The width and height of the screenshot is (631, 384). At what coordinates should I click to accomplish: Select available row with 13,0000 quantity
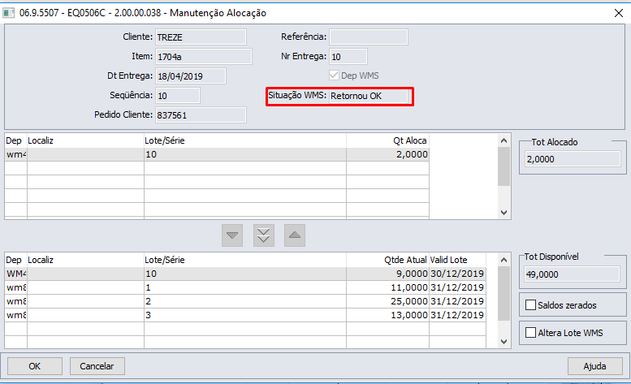click(x=245, y=315)
